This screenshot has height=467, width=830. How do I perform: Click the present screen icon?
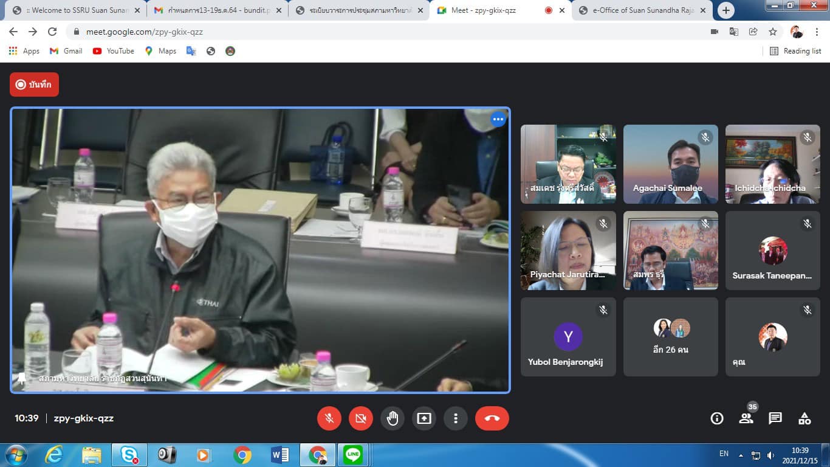tap(424, 418)
